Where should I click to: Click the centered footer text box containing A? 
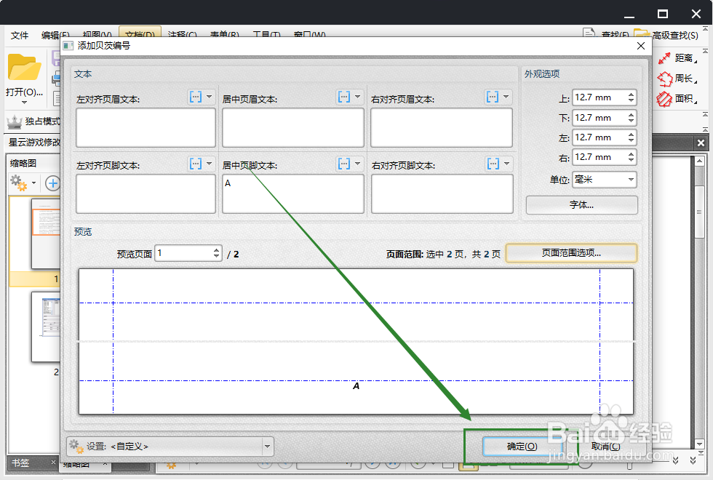(292, 193)
